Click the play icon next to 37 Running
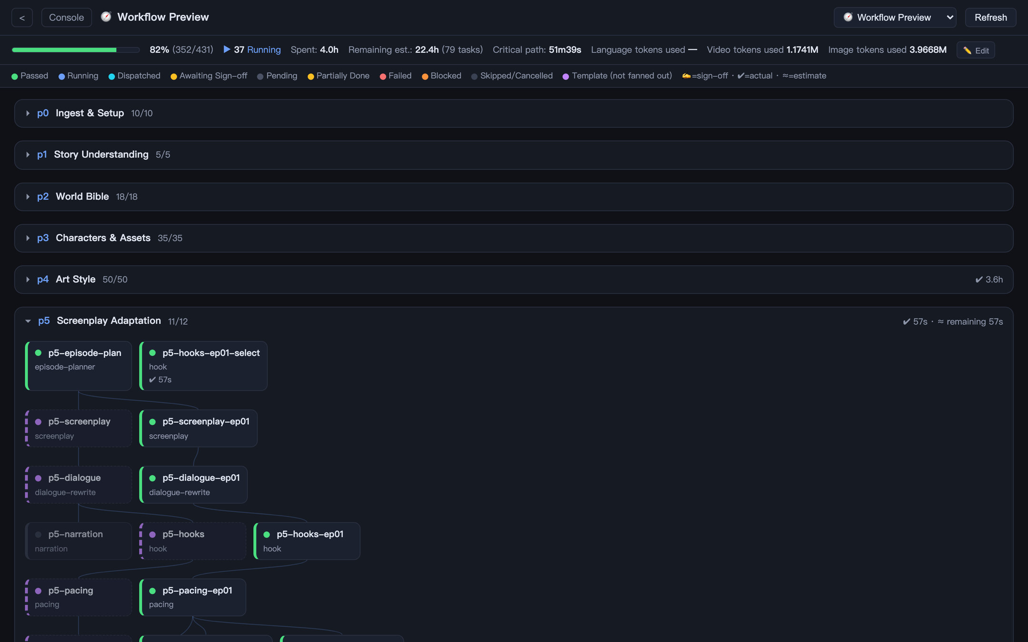Screen dimensions: 1028x642 tap(227, 49)
